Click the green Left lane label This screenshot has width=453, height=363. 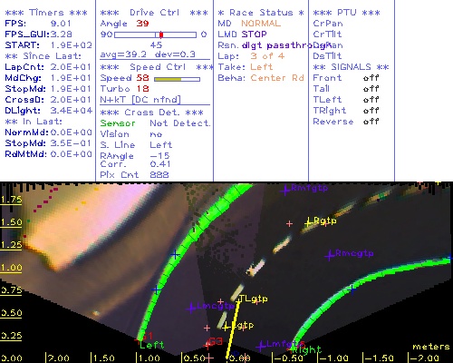coord(152,345)
